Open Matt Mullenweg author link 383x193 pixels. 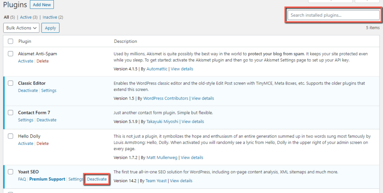point(162,158)
